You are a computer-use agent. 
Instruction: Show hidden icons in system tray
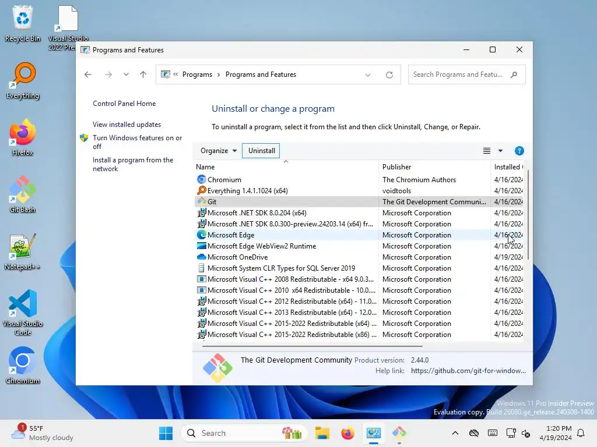(x=455, y=433)
